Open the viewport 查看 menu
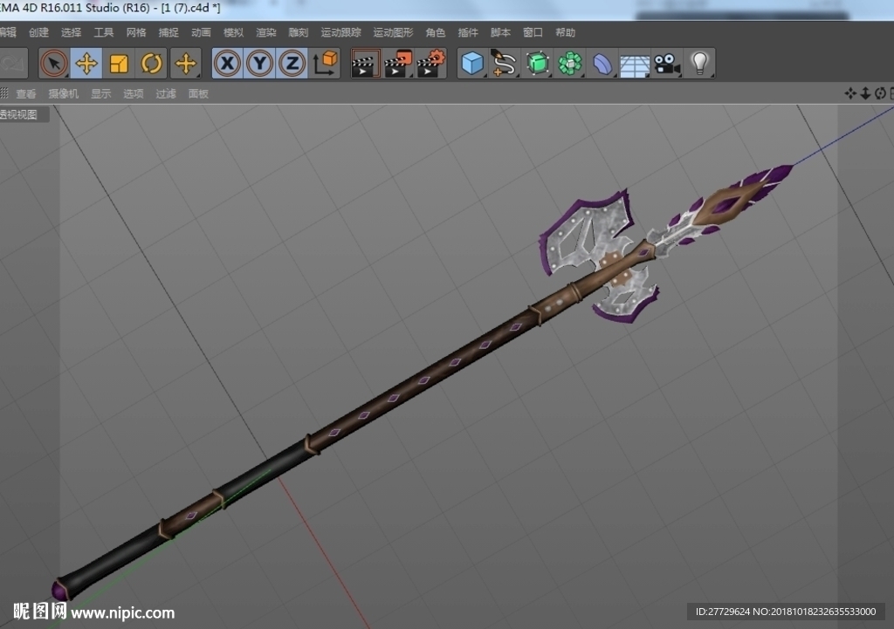894x629 pixels. 26,93
